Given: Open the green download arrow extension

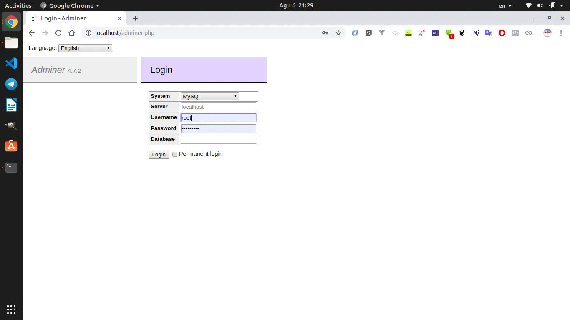Looking at the screenshot, I should (x=449, y=33).
